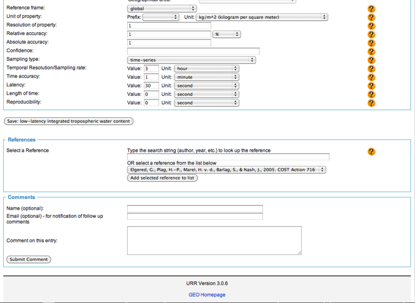Viewport: 415px width, 303px height.
Task: Open the Prefix dropdown for property unit
Action: (160, 17)
